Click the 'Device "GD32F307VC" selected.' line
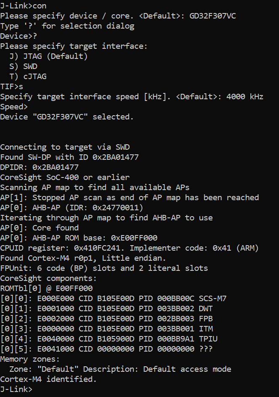This screenshot has height=397, width=279. 67,117
